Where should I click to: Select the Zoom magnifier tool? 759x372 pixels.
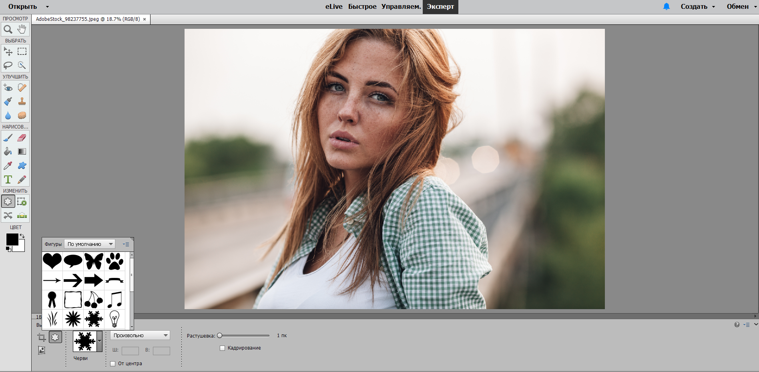[x=8, y=29]
